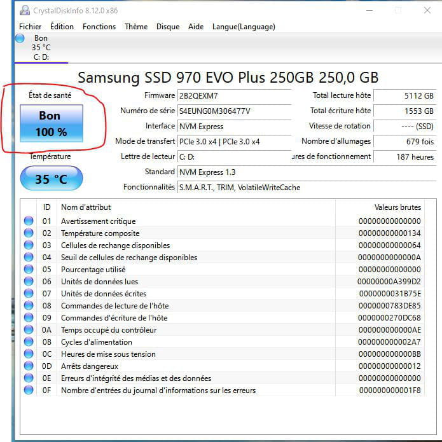Click status orb for Unités de données écrites
Viewport: 442px width, 442px height.
pos(29,293)
